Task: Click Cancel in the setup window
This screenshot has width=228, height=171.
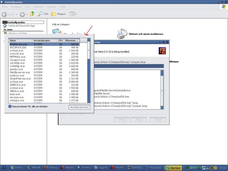Action: click(158, 120)
